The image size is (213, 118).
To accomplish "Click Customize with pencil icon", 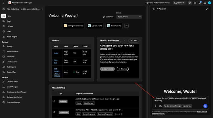I will click(108, 17).
